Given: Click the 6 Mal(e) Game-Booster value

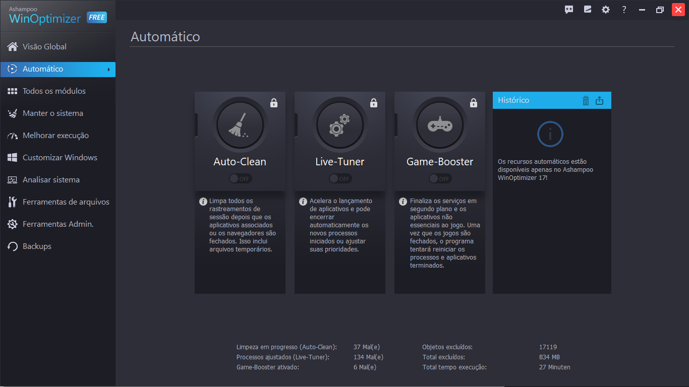Looking at the screenshot, I should (365, 367).
